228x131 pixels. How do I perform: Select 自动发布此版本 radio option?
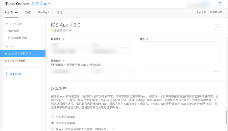point(52,123)
